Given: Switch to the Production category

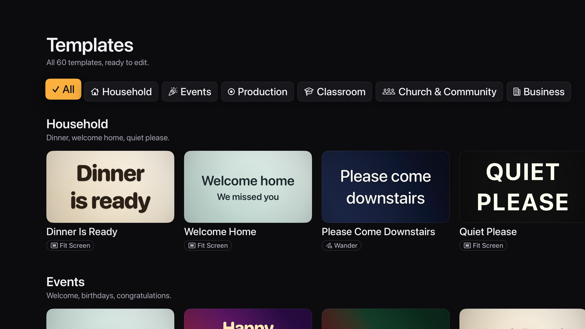Looking at the screenshot, I should (x=257, y=92).
